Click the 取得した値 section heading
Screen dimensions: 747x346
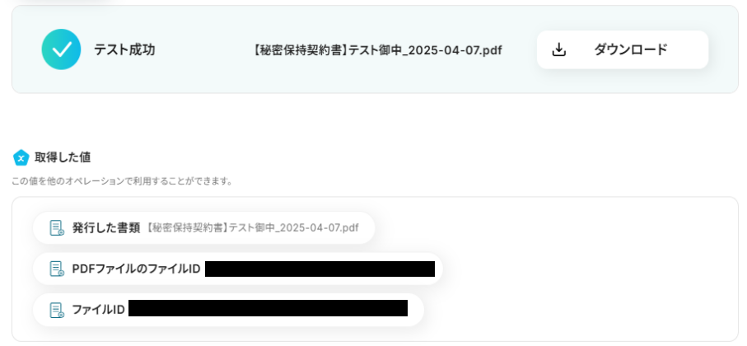(63, 157)
